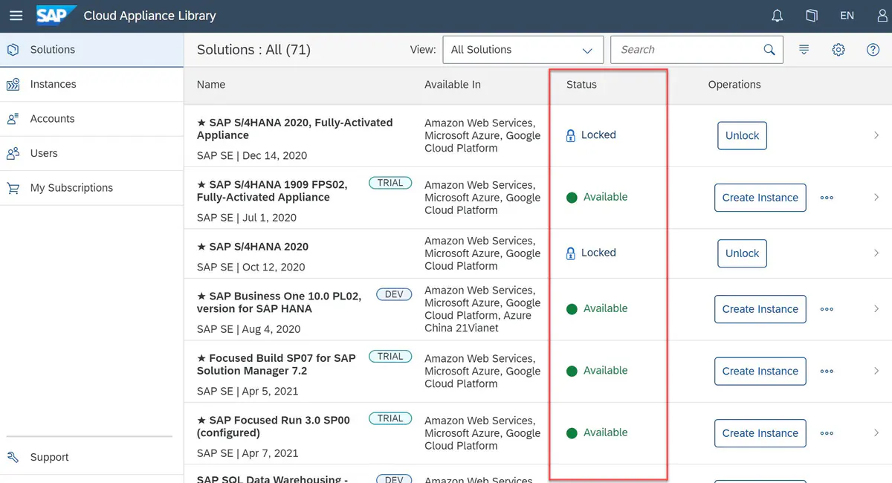The width and height of the screenshot is (892, 483).
Task: Open the documentation book icon in header
Action: pyautogui.click(x=812, y=16)
